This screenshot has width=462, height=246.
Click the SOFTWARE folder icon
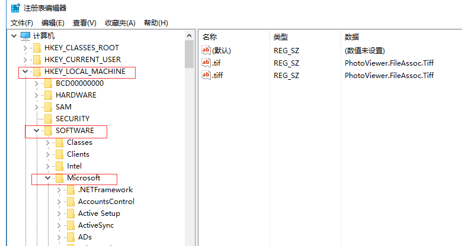pyautogui.click(x=48, y=131)
